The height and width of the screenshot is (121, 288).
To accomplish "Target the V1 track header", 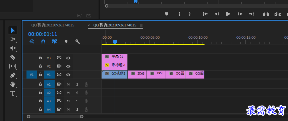I will coord(49,75).
